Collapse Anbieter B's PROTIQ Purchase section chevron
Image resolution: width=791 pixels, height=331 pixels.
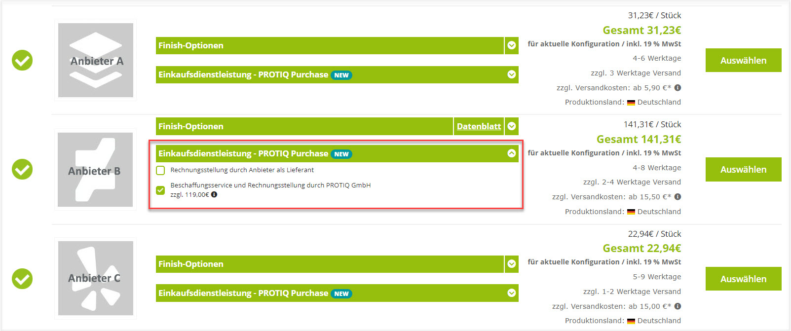[x=512, y=153]
